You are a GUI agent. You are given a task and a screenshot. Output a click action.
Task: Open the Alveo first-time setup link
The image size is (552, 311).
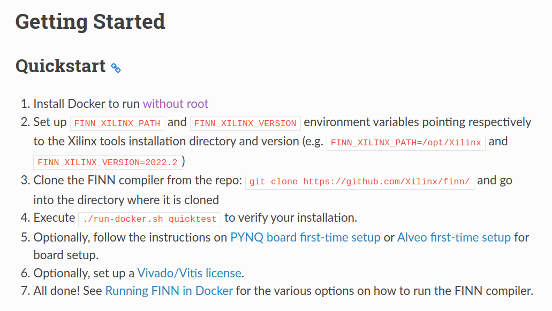[454, 237]
